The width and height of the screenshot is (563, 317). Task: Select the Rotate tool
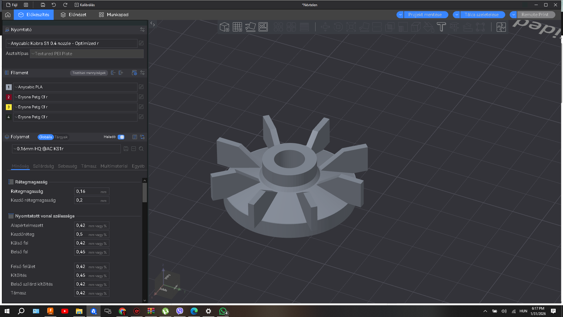338,27
